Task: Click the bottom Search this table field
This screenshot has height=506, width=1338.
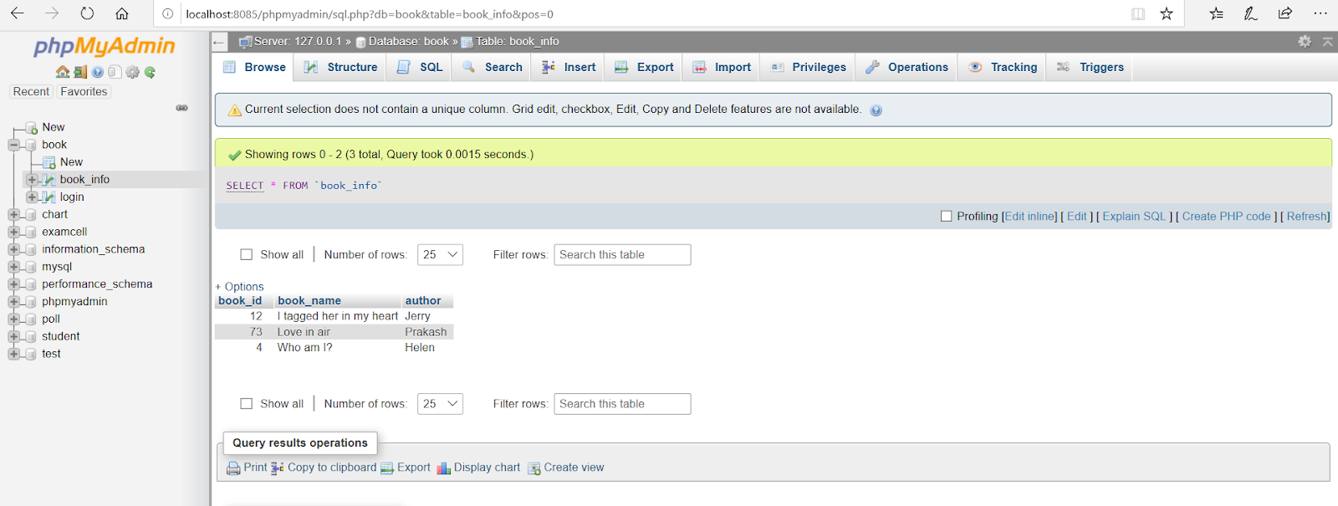Action: tap(622, 403)
